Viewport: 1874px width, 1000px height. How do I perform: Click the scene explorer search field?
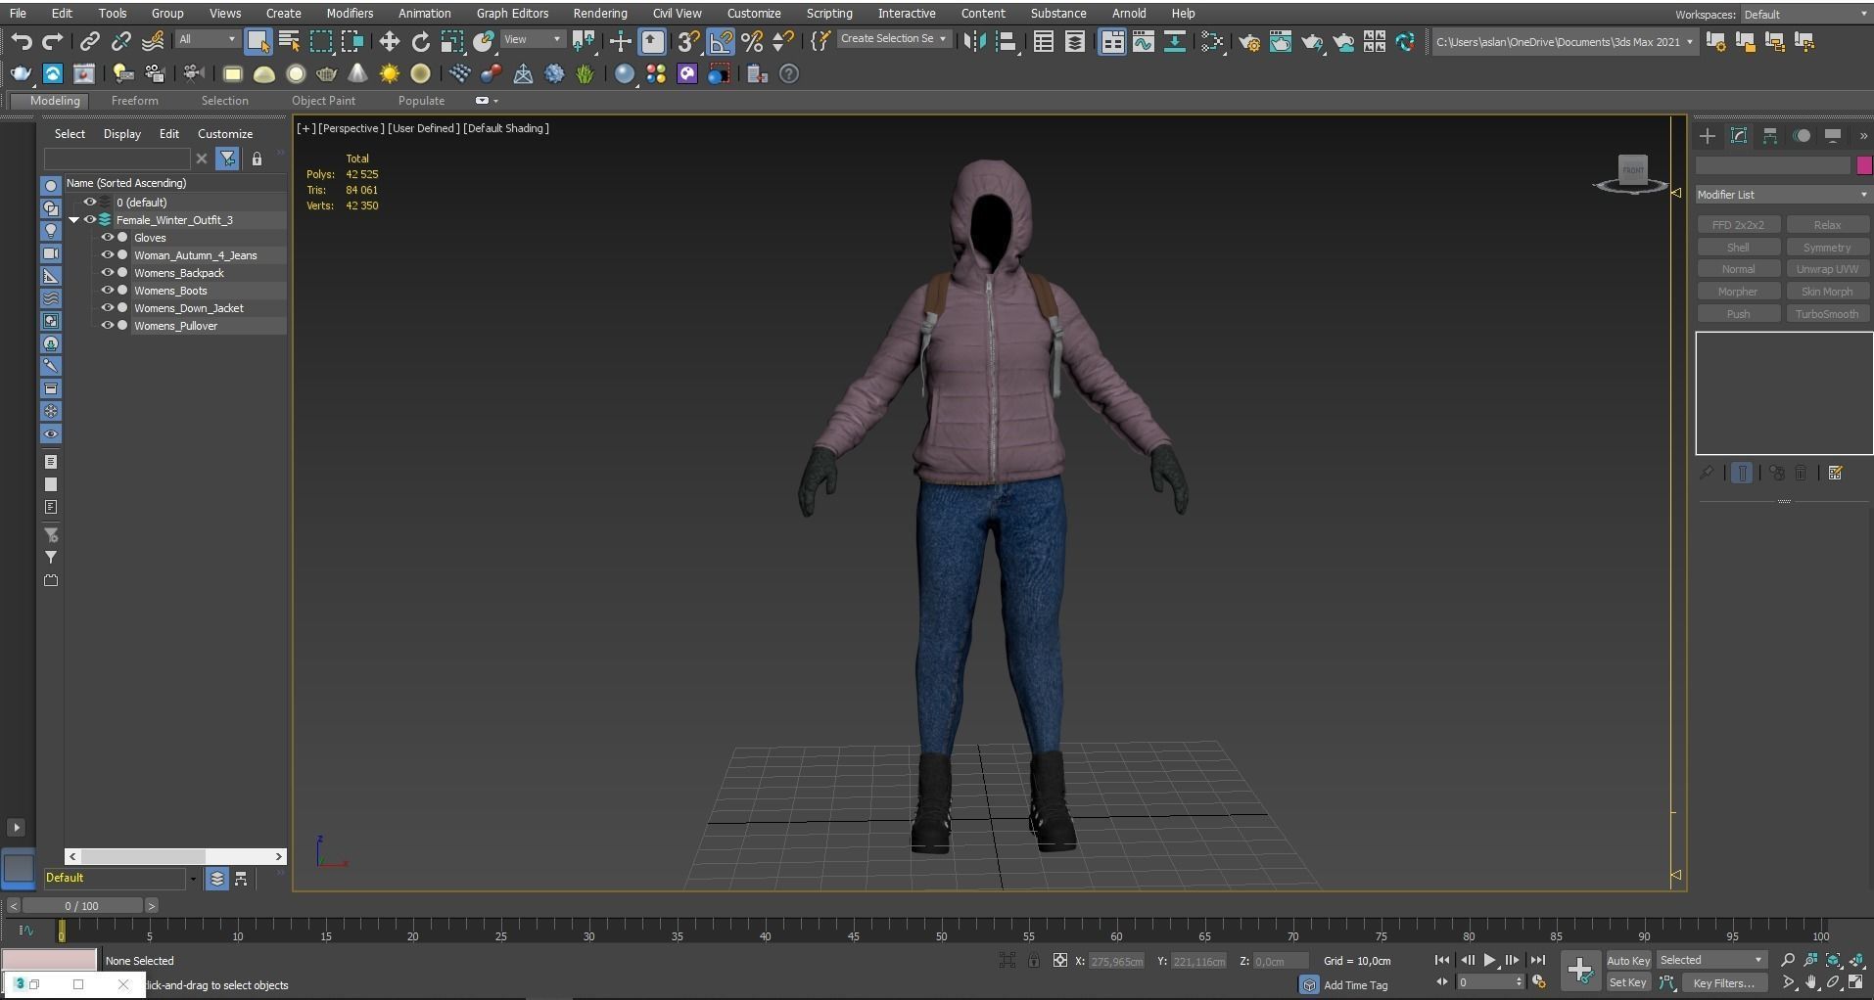(x=117, y=159)
